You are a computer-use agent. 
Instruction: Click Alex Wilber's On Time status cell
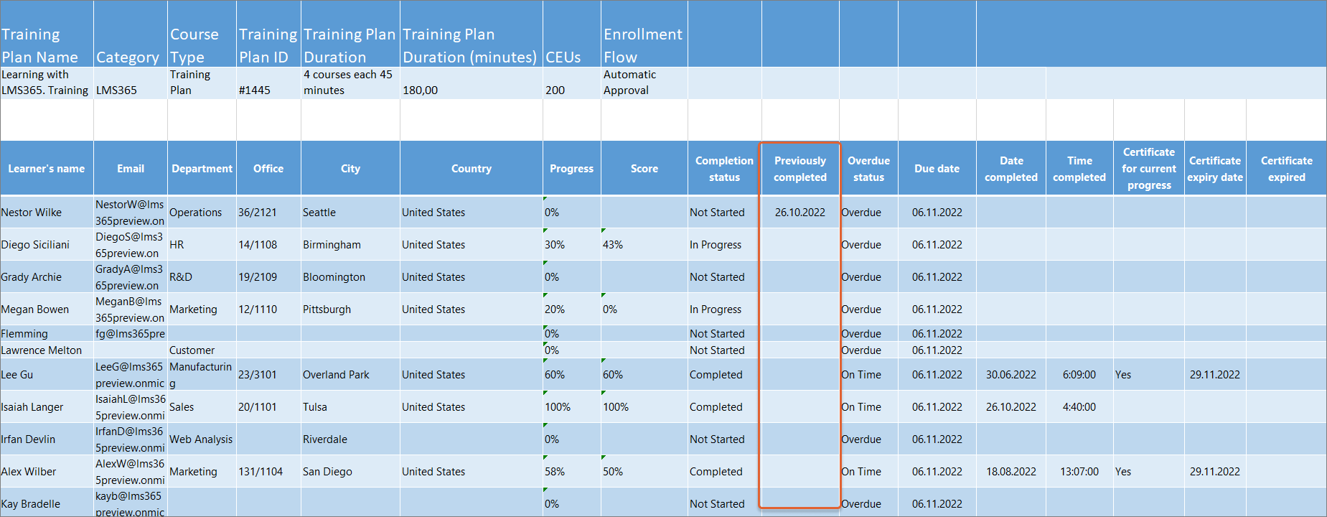click(x=861, y=472)
